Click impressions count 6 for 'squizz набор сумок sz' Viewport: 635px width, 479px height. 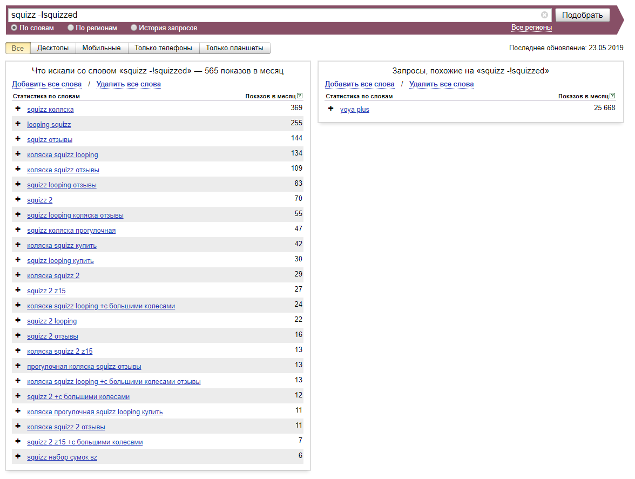click(300, 456)
